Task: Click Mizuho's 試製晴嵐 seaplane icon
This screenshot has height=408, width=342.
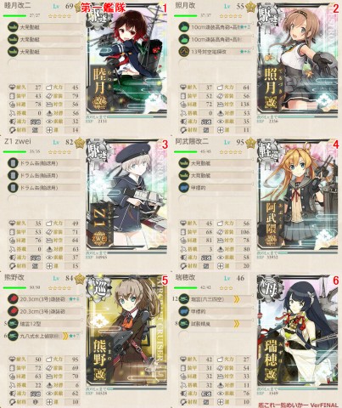Action: click(x=184, y=323)
